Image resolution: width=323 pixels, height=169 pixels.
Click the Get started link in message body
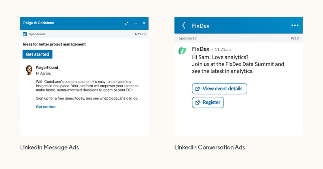tap(46, 107)
